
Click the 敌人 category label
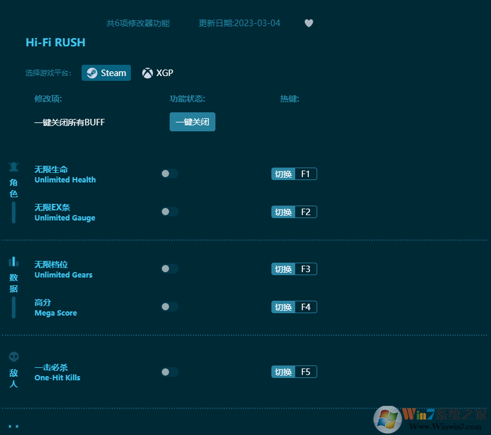point(14,378)
